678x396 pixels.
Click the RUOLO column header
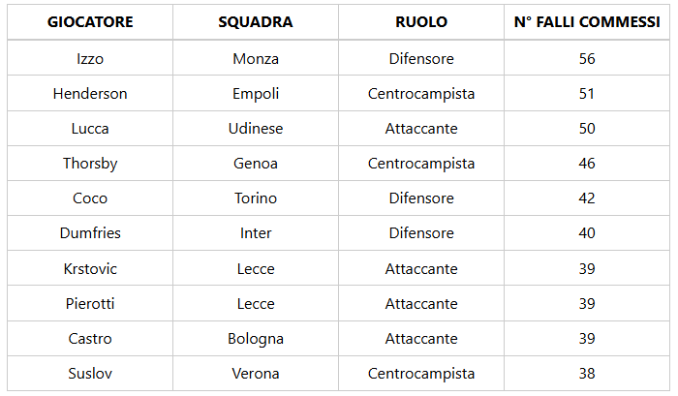421,22
